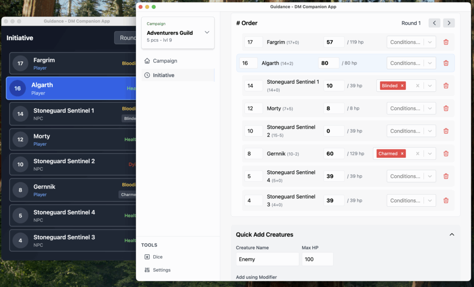Edit Fargrim's initiative value 17
Image resolution: width=474 pixels, height=287 pixels.
point(253,42)
